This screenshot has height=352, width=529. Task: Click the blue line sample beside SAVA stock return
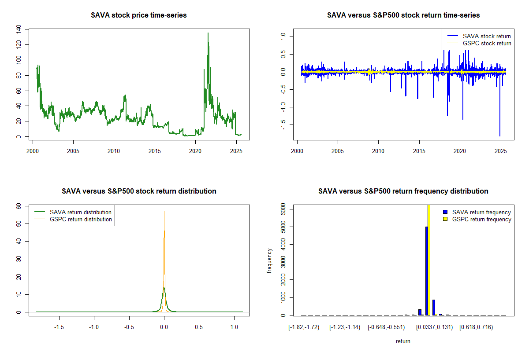click(x=453, y=36)
